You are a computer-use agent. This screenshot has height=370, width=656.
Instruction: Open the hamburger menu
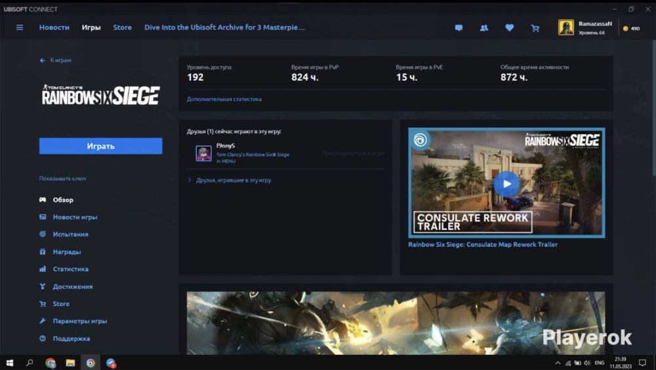(x=20, y=28)
